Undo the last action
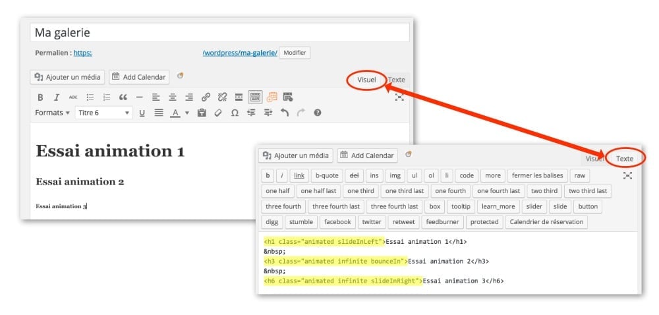The width and height of the screenshot is (659, 315). click(x=285, y=113)
